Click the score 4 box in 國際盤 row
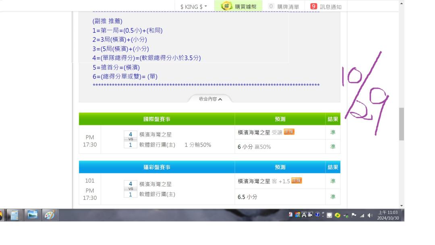Viewport: 435px width, 245px height. 130,134
